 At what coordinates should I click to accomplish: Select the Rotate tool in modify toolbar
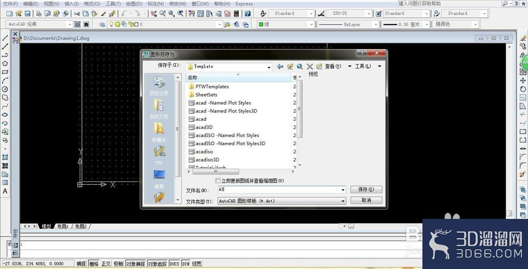pyautogui.click(x=523, y=89)
